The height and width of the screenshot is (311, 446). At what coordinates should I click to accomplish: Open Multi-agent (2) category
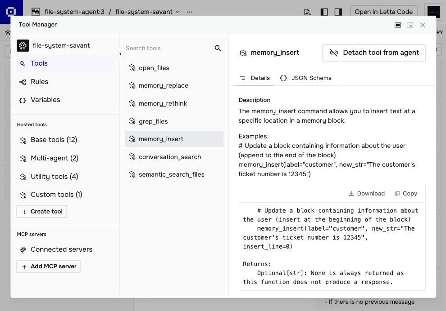click(65, 158)
